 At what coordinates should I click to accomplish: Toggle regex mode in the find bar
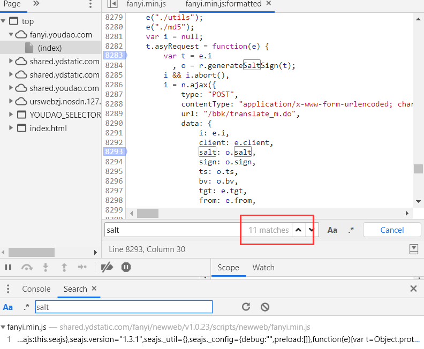tap(351, 230)
